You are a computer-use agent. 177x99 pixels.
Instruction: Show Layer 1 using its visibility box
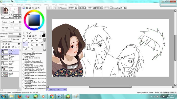click(x=2, y=73)
